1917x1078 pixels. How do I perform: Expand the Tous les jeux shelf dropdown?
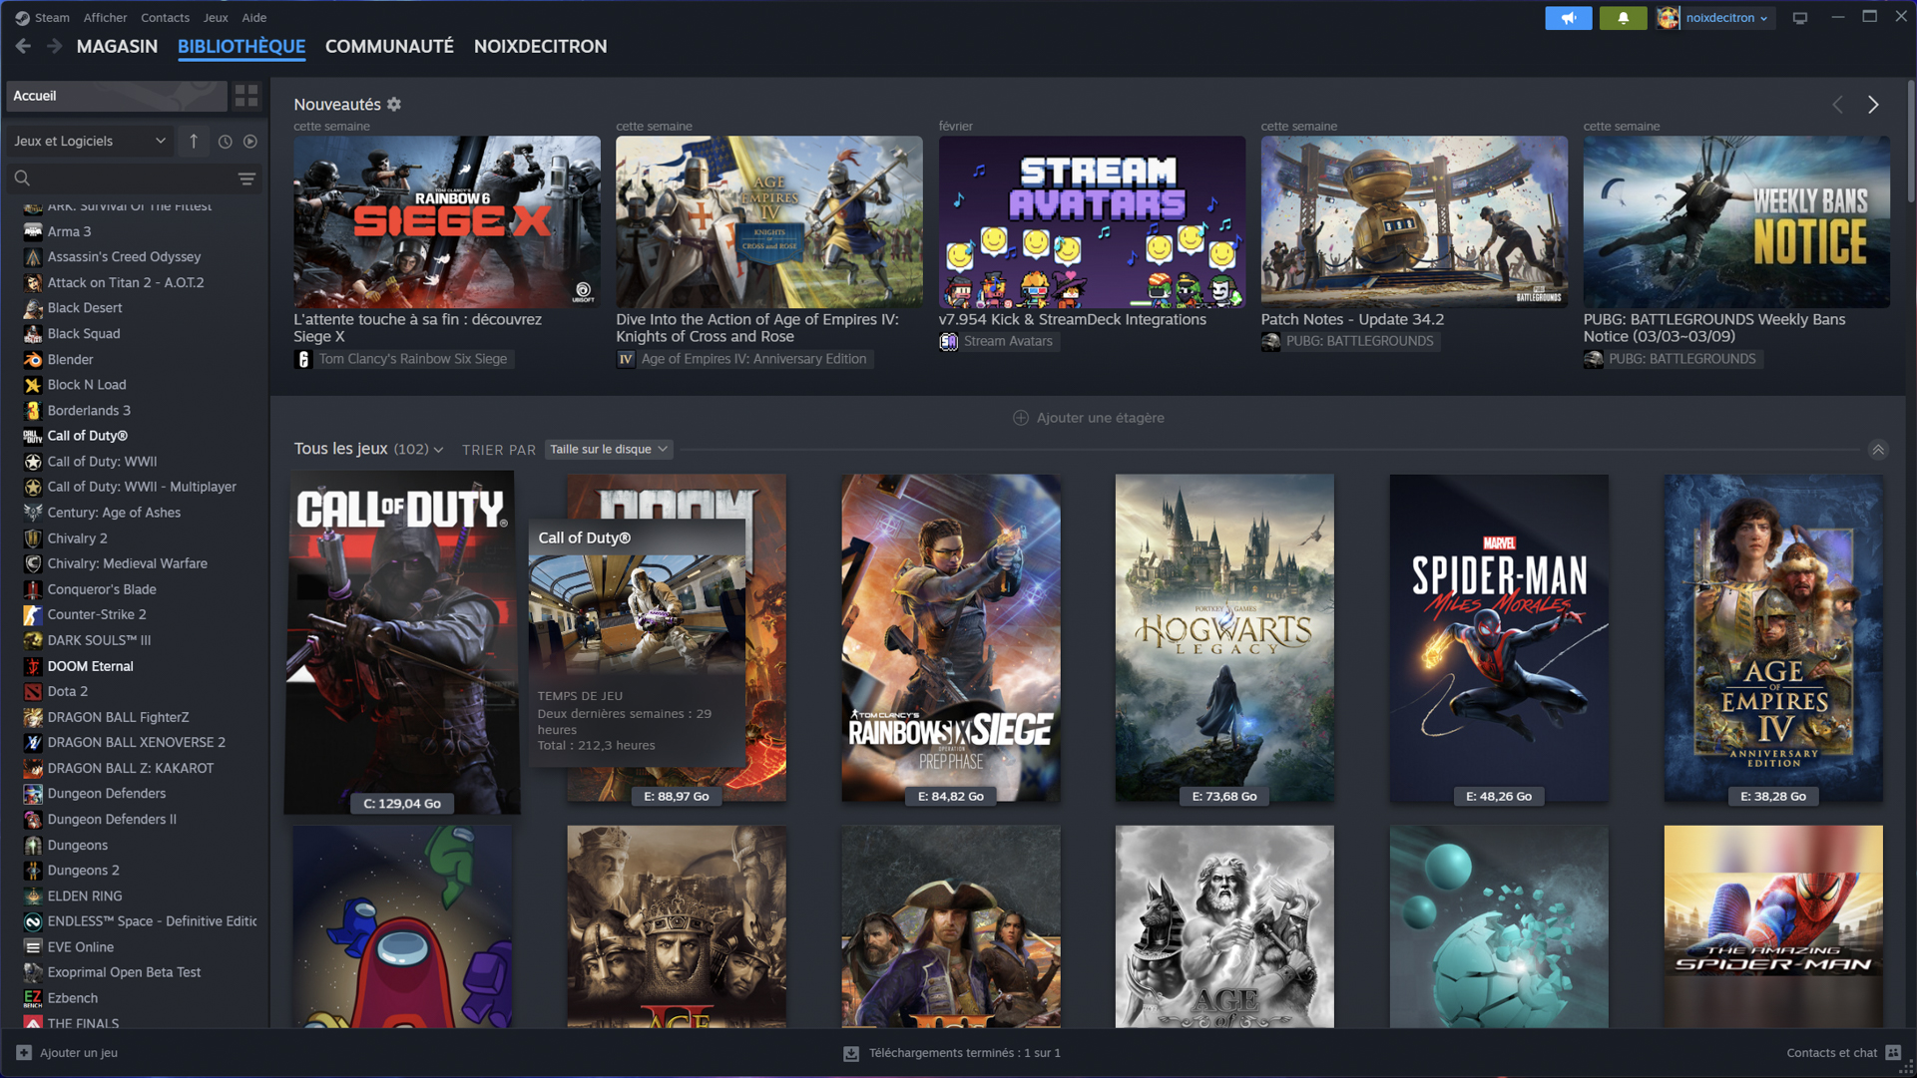pos(438,451)
